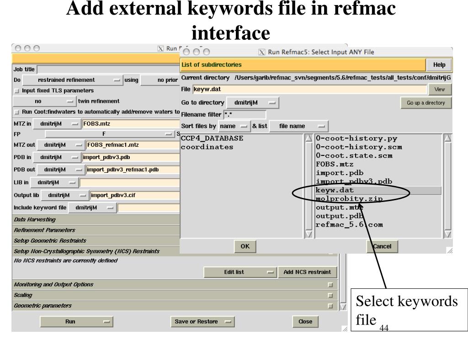Click the subdirectory list scrollbar up arrow
468x351 pixels.
[x=308, y=138]
